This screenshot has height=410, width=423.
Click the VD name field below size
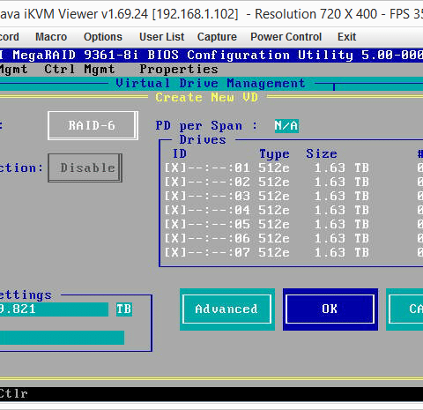[62, 338]
